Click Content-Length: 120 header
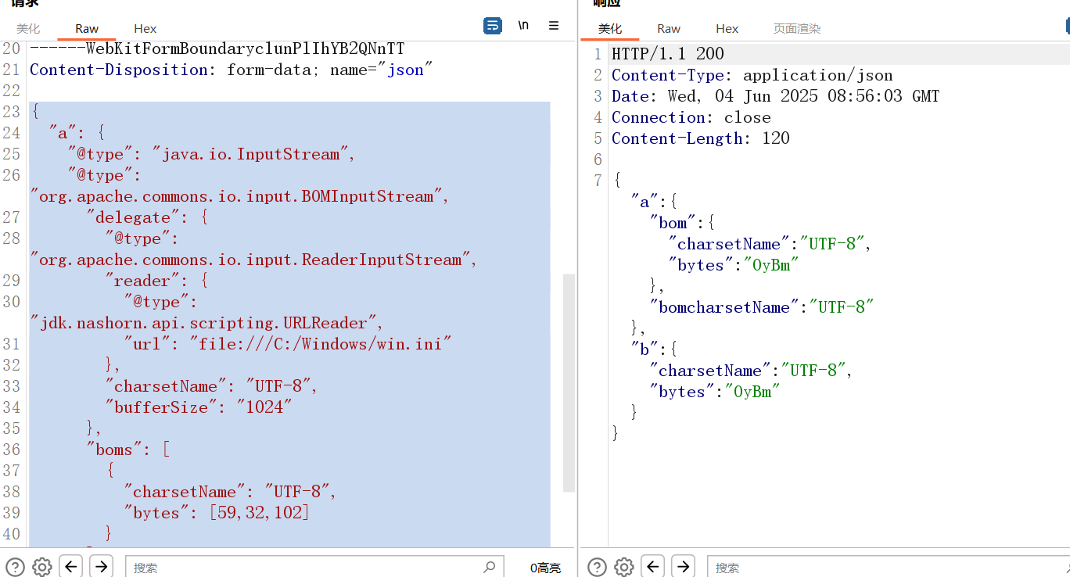The height and width of the screenshot is (577, 1070). click(701, 138)
